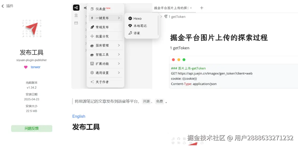Go back to the 插件 list
298x146 pixels.
point(7,6)
